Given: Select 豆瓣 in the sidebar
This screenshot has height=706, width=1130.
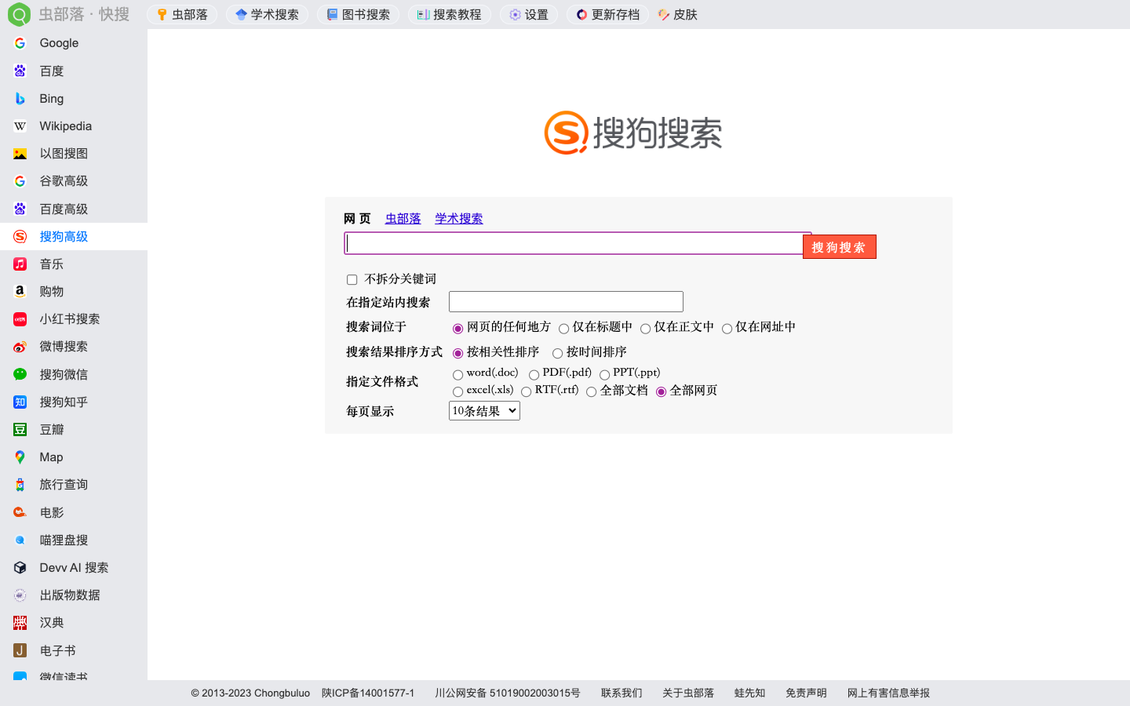Looking at the screenshot, I should pyautogui.click(x=50, y=429).
